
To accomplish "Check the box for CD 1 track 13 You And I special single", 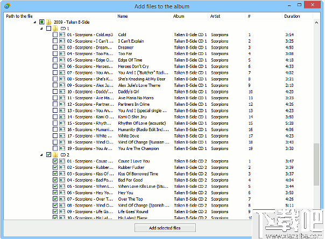I will pos(55,111).
